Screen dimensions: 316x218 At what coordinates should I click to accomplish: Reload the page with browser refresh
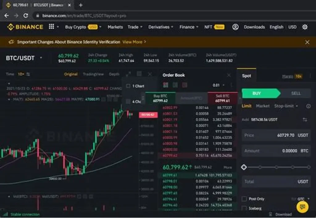click(x=26, y=15)
